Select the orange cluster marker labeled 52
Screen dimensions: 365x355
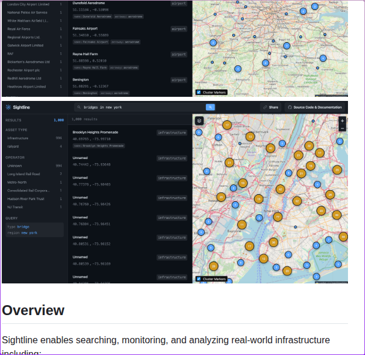[297, 201]
